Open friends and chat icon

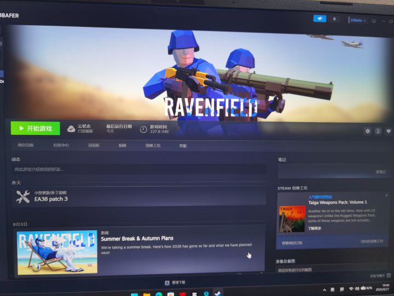pyautogui.click(x=389, y=275)
